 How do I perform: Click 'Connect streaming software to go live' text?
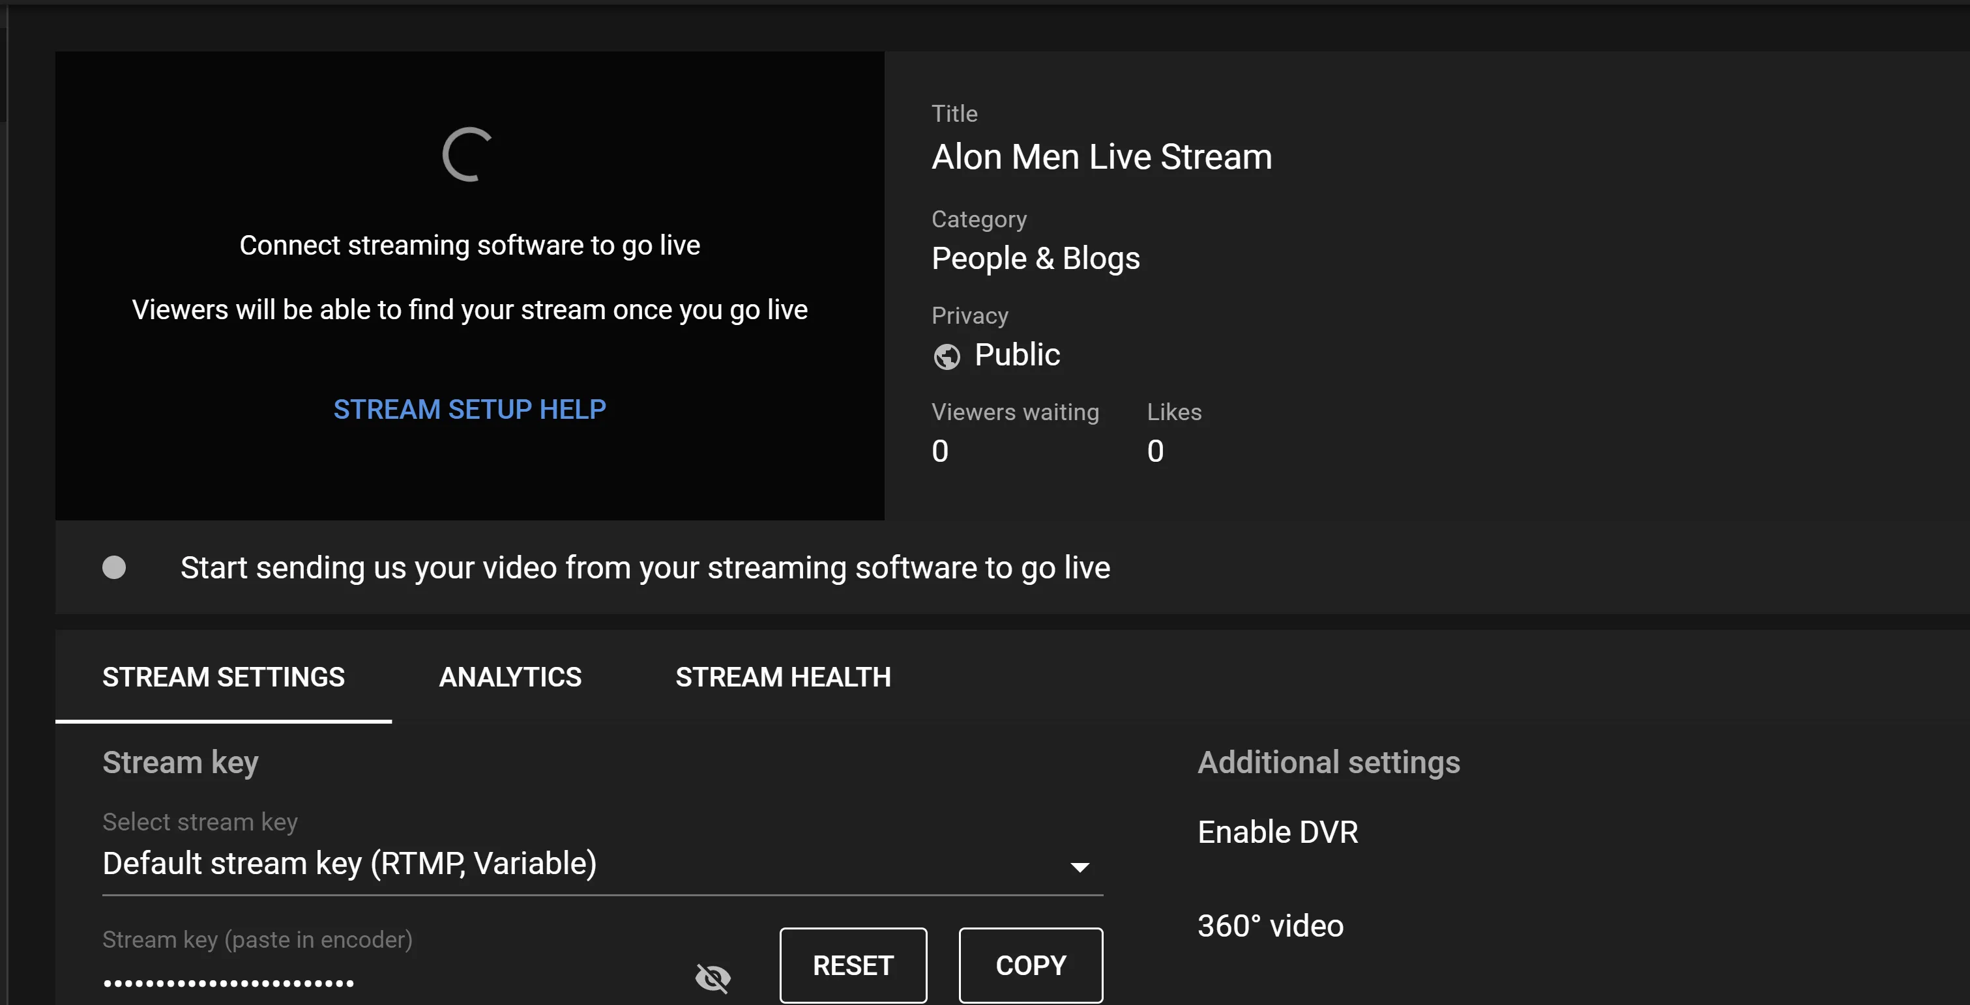(469, 246)
